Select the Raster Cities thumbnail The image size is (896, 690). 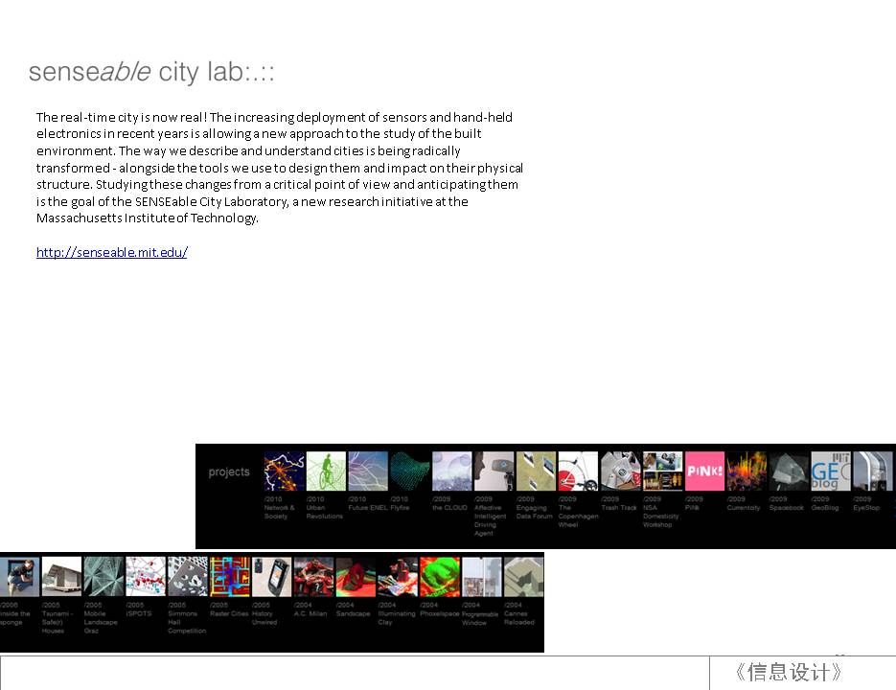coord(230,577)
